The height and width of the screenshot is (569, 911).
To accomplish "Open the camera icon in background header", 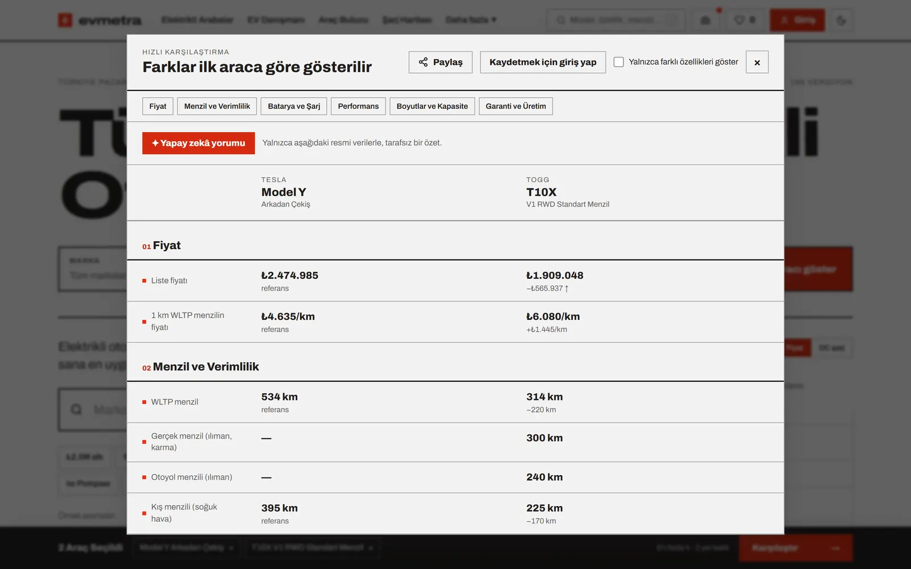I will (705, 20).
